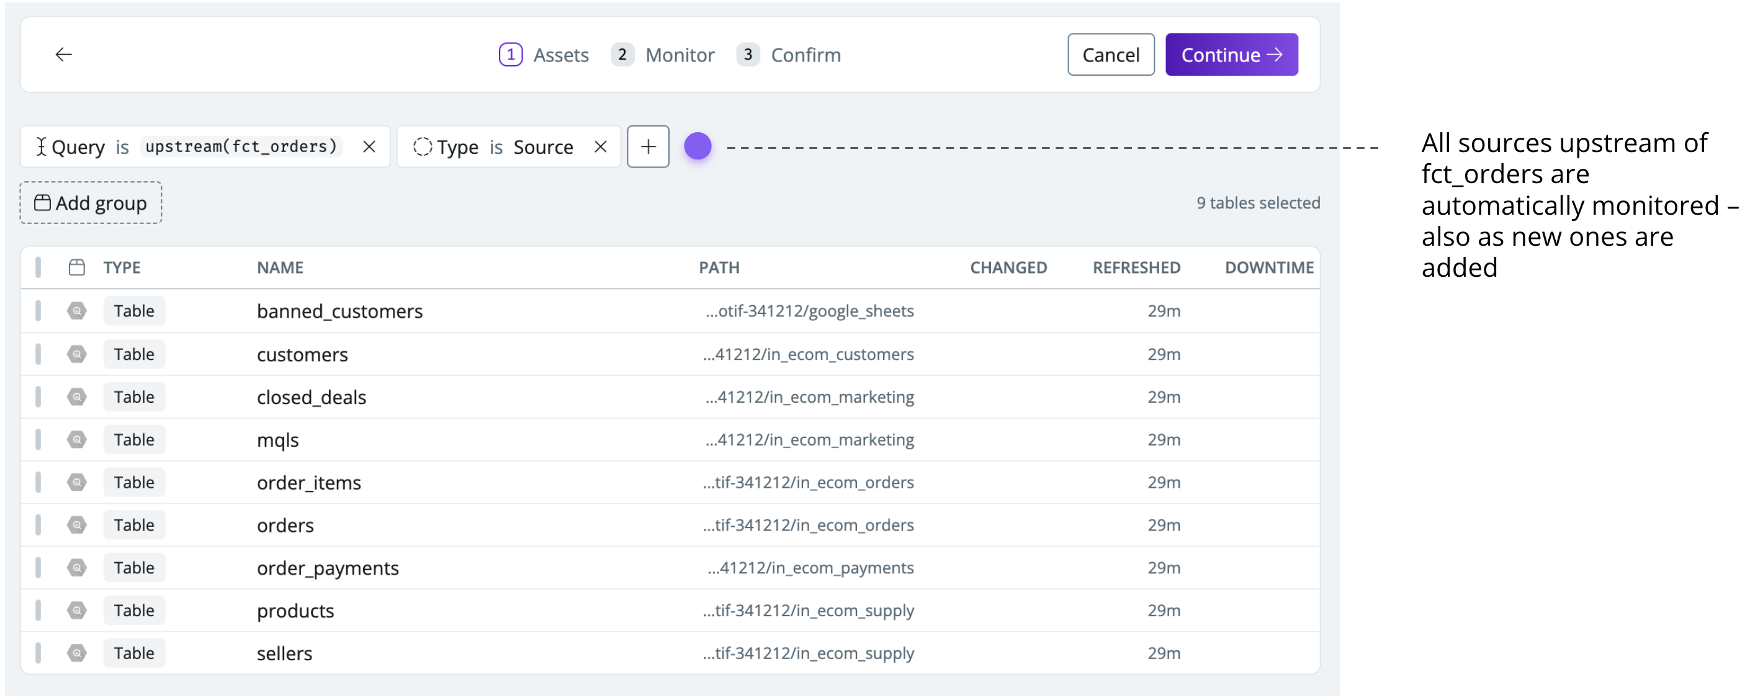
Task: Go to the Confirm step
Action: pos(789,55)
